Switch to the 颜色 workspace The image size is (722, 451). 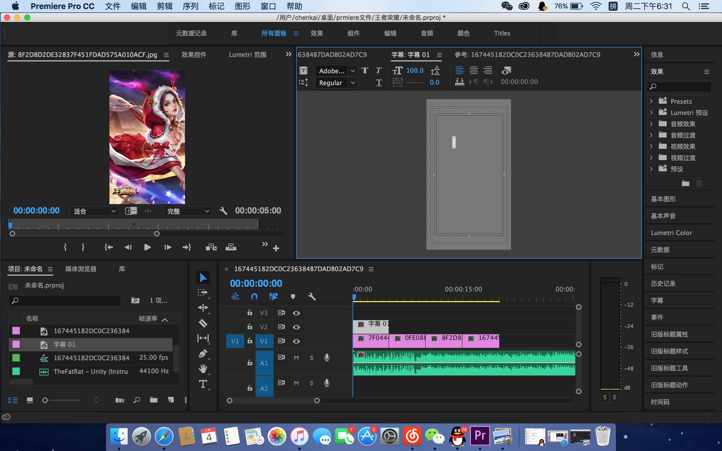(x=463, y=33)
